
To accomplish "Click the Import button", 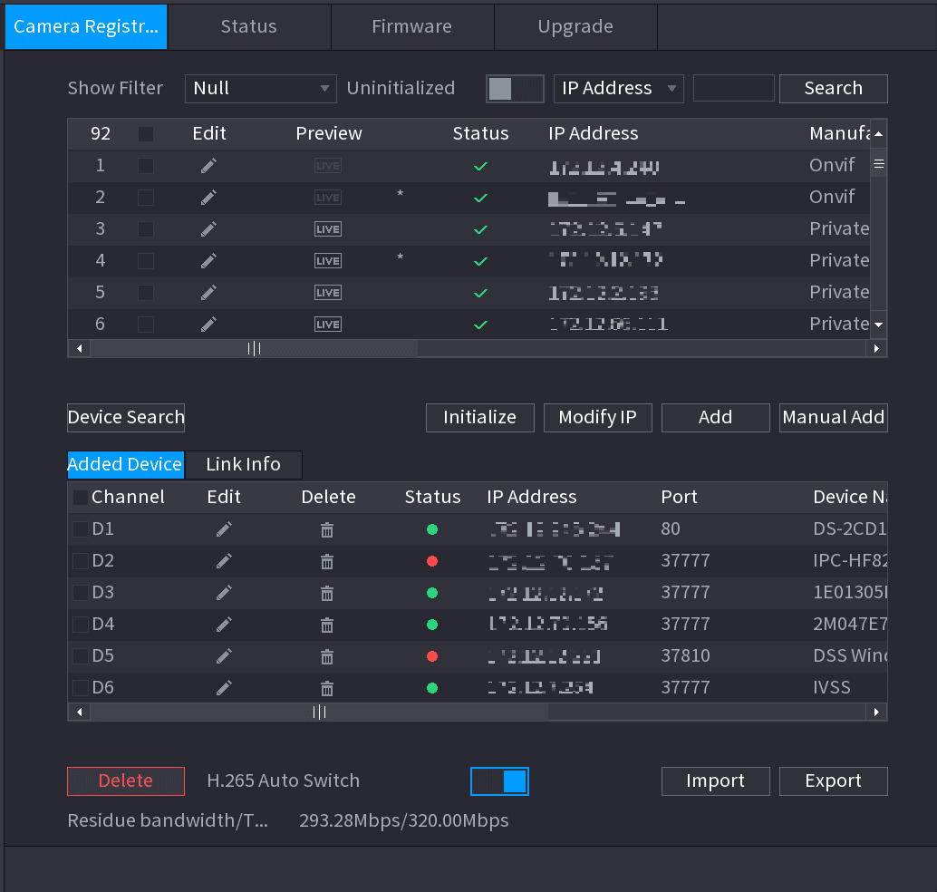I will 715,781.
